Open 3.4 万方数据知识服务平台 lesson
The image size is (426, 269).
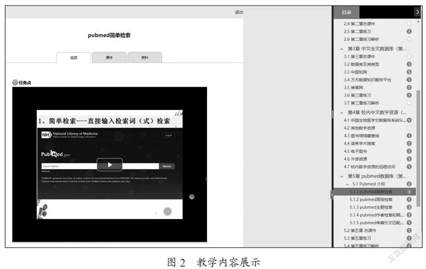click(x=367, y=80)
